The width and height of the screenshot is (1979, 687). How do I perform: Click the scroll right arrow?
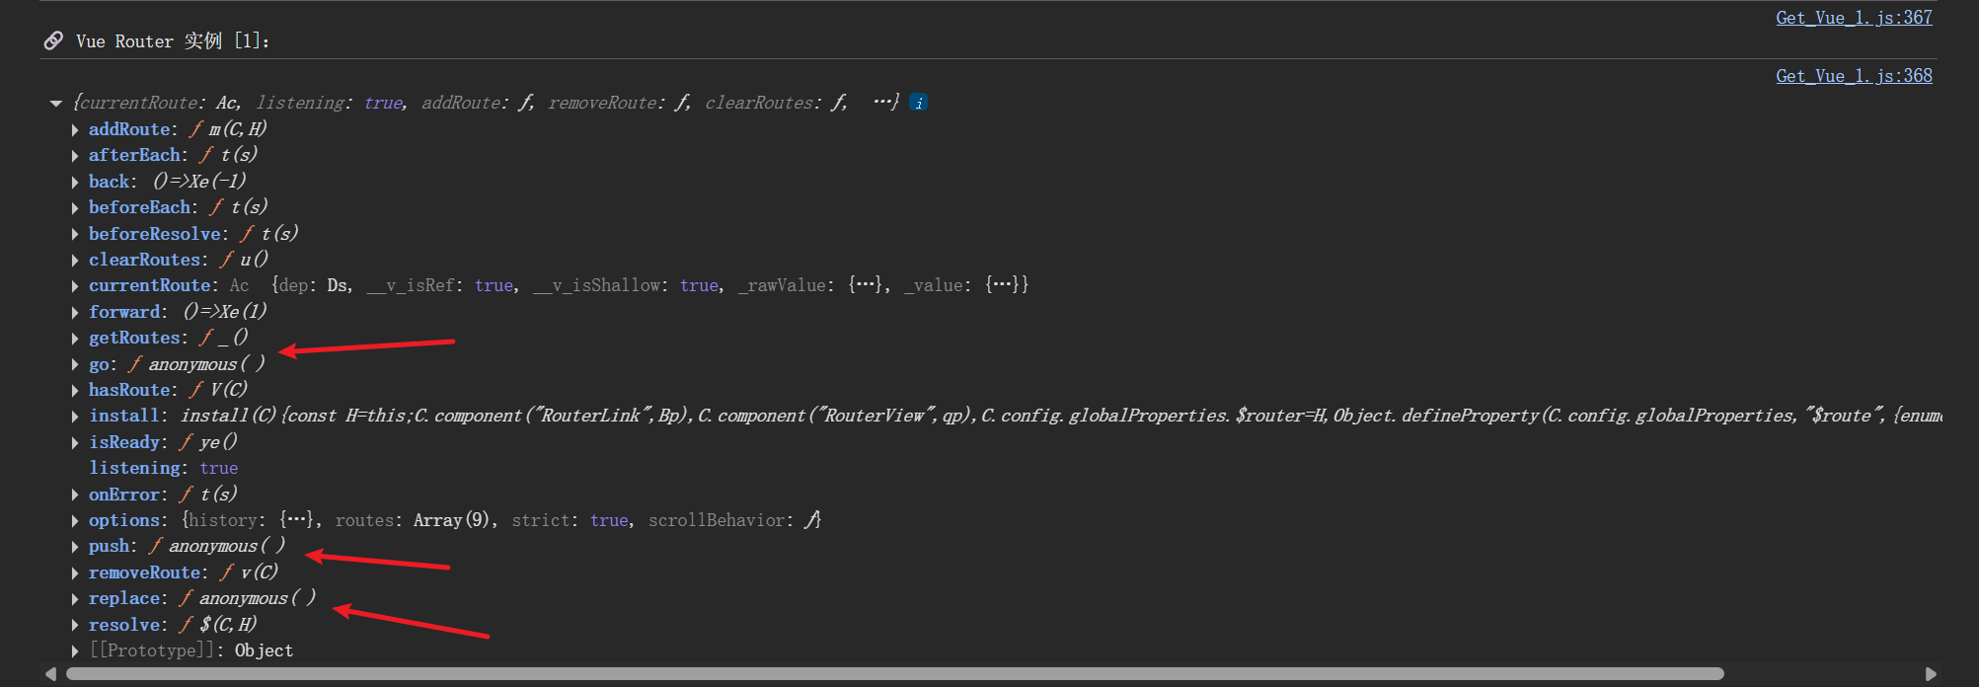tap(1931, 674)
